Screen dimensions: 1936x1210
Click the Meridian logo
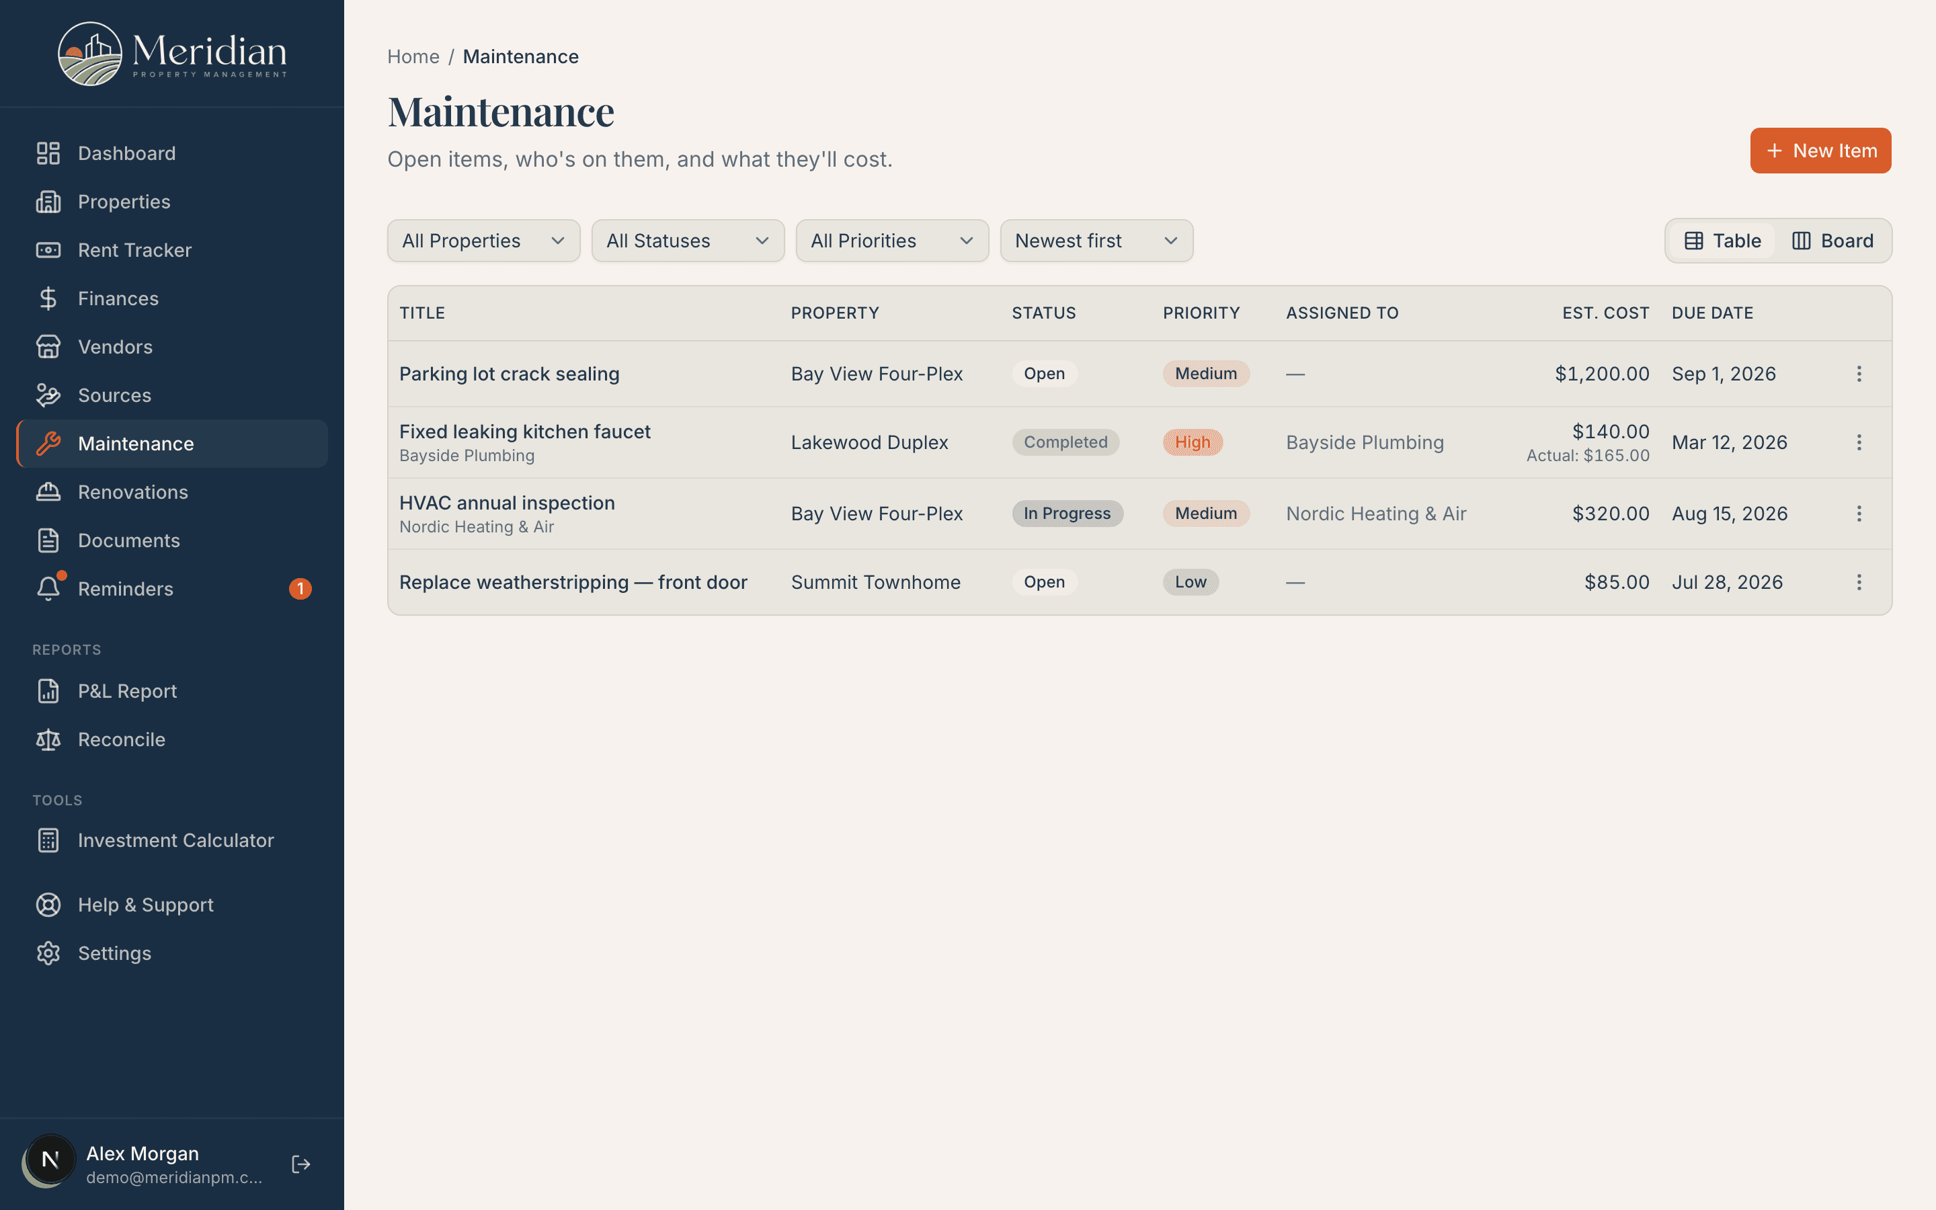click(172, 54)
